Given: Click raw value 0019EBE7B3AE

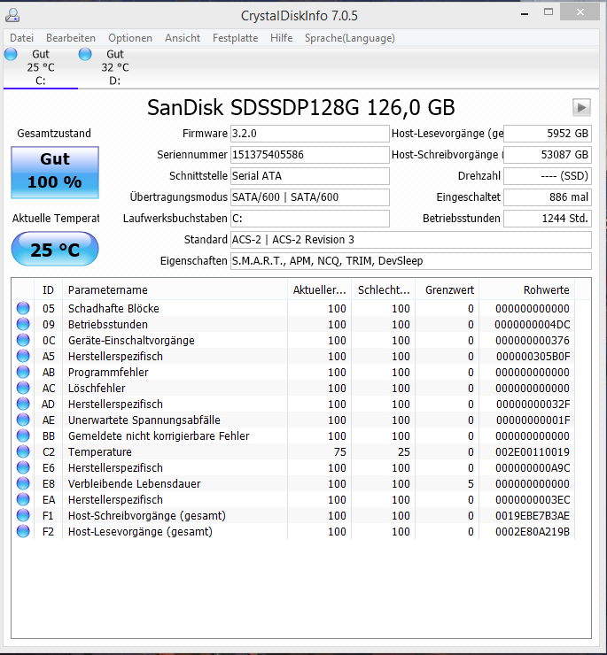Looking at the screenshot, I should coord(532,516).
